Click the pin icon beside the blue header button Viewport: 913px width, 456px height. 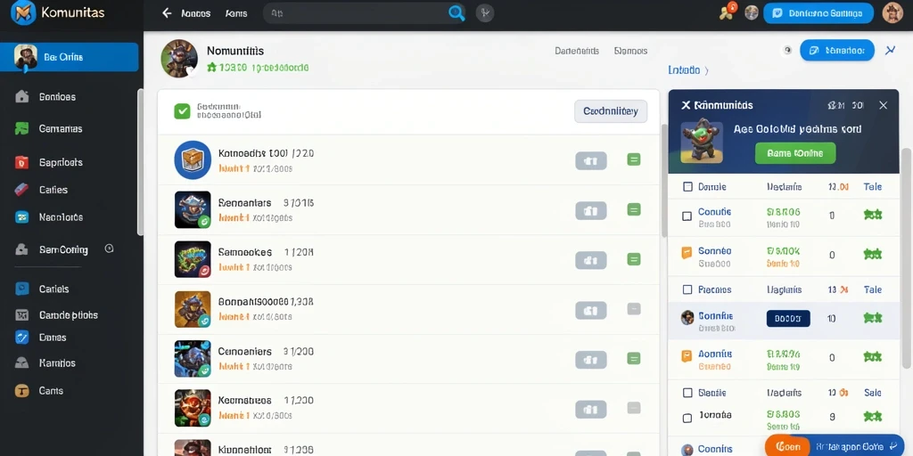coord(891,51)
